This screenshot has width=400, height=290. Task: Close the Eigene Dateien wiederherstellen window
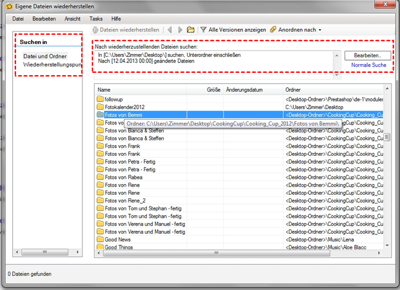pos(386,4)
